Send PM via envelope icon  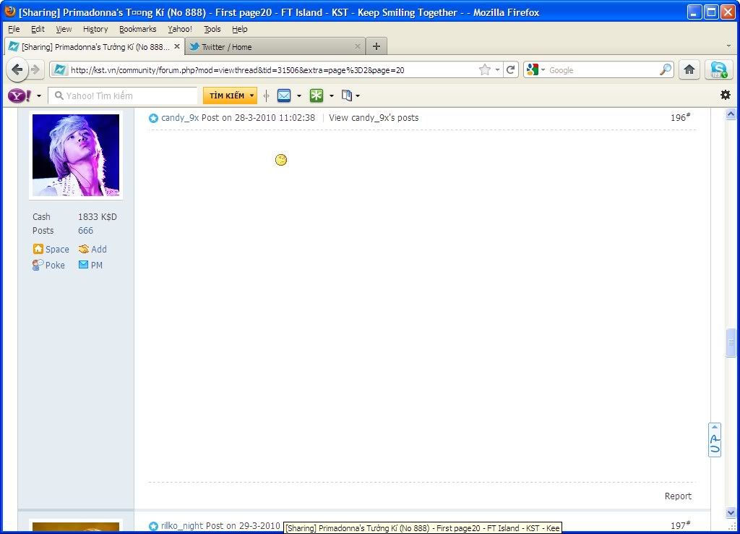click(x=84, y=265)
